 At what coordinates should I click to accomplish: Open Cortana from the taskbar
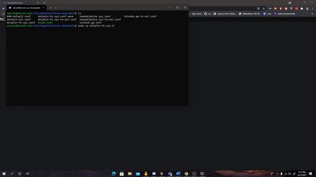pyautogui.click(x=20, y=174)
